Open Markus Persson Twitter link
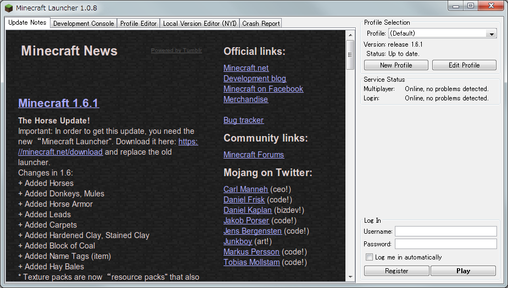 click(x=252, y=252)
